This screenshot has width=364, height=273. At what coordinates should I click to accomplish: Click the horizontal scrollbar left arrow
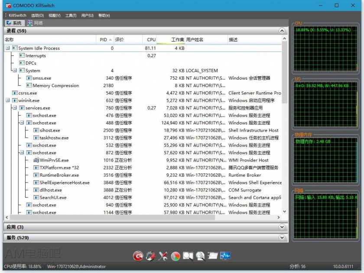7,217
